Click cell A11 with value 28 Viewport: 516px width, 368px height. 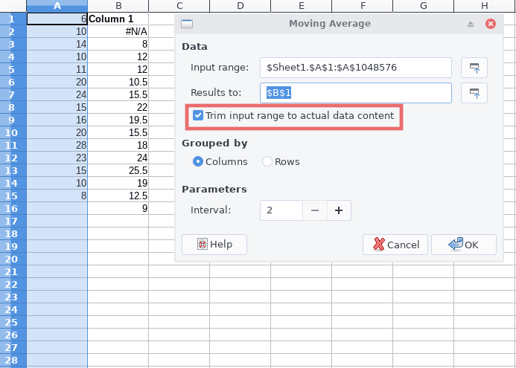coord(57,145)
